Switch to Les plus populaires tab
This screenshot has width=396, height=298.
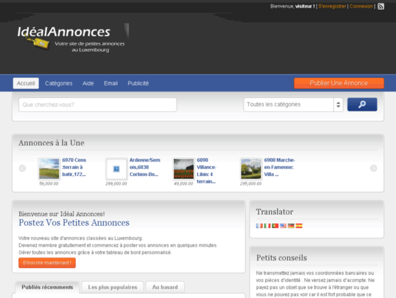[112, 287]
